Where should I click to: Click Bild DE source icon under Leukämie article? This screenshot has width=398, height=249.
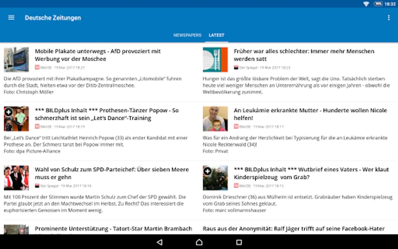pos(236,126)
